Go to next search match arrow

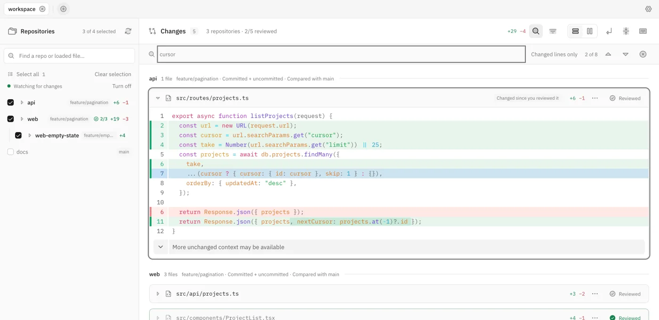(x=626, y=55)
